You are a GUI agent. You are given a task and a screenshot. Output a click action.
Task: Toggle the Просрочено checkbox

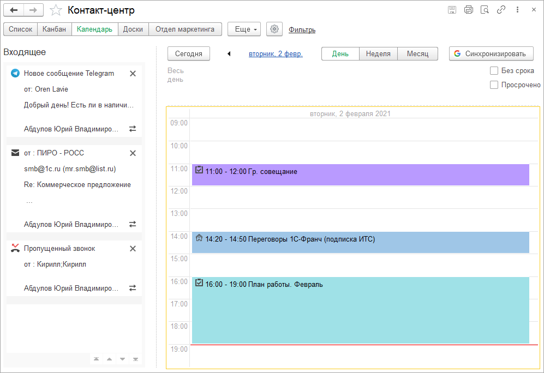tap(494, 85)
